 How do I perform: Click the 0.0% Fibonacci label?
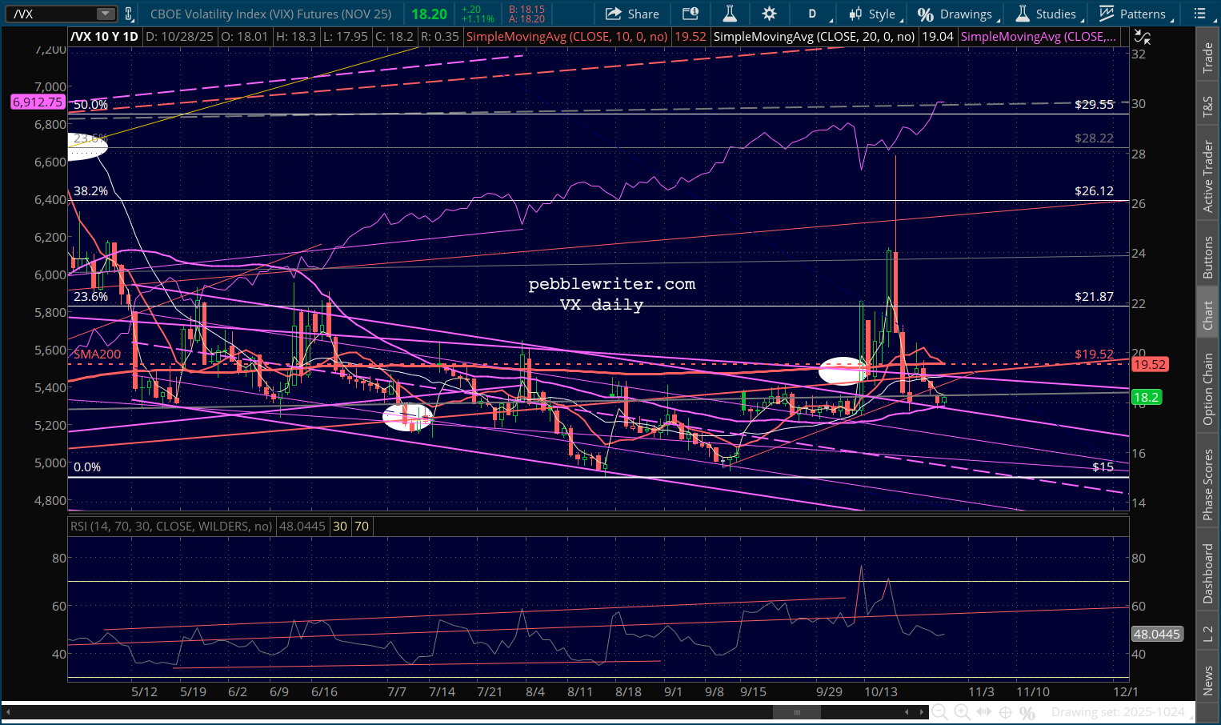click(87, 467)
